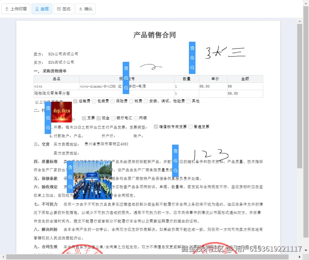This screenshot has height=260, width=309.
Task: Click the horizontal scroll left arrow
Action: [3, 257]
